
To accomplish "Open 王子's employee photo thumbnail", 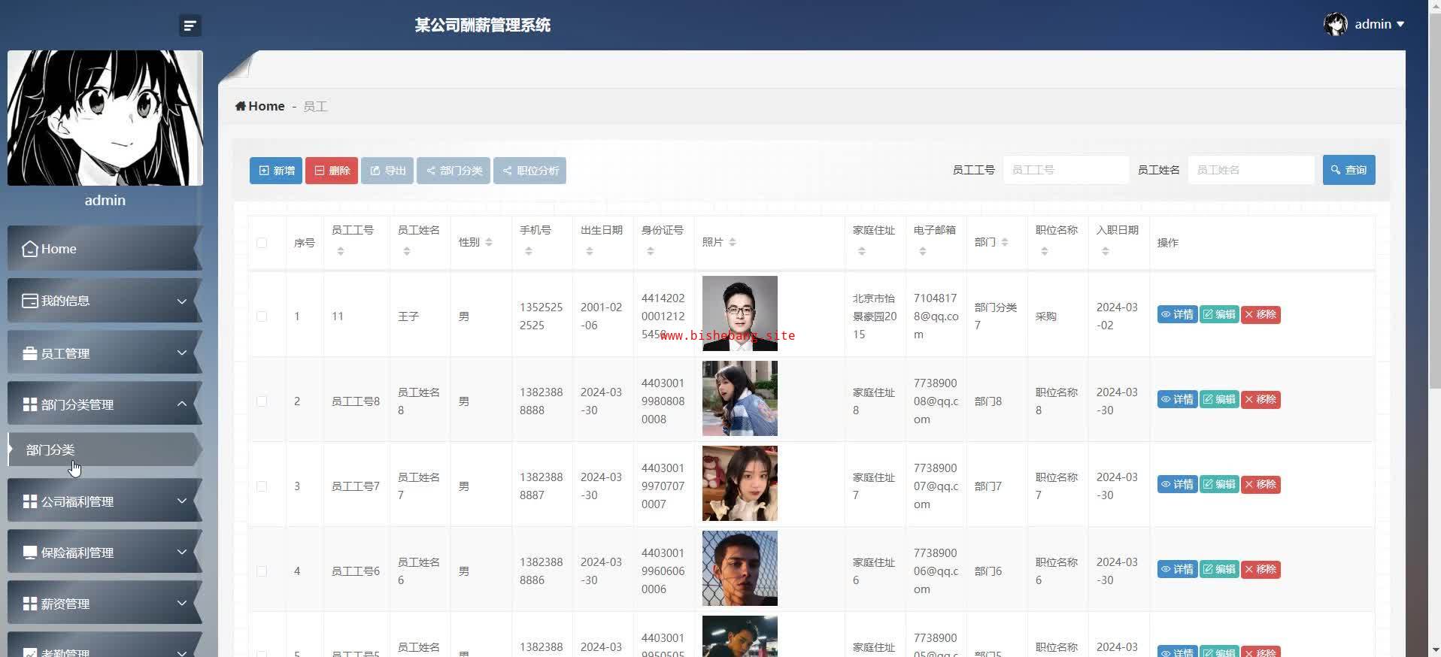I will click(740, 313).
